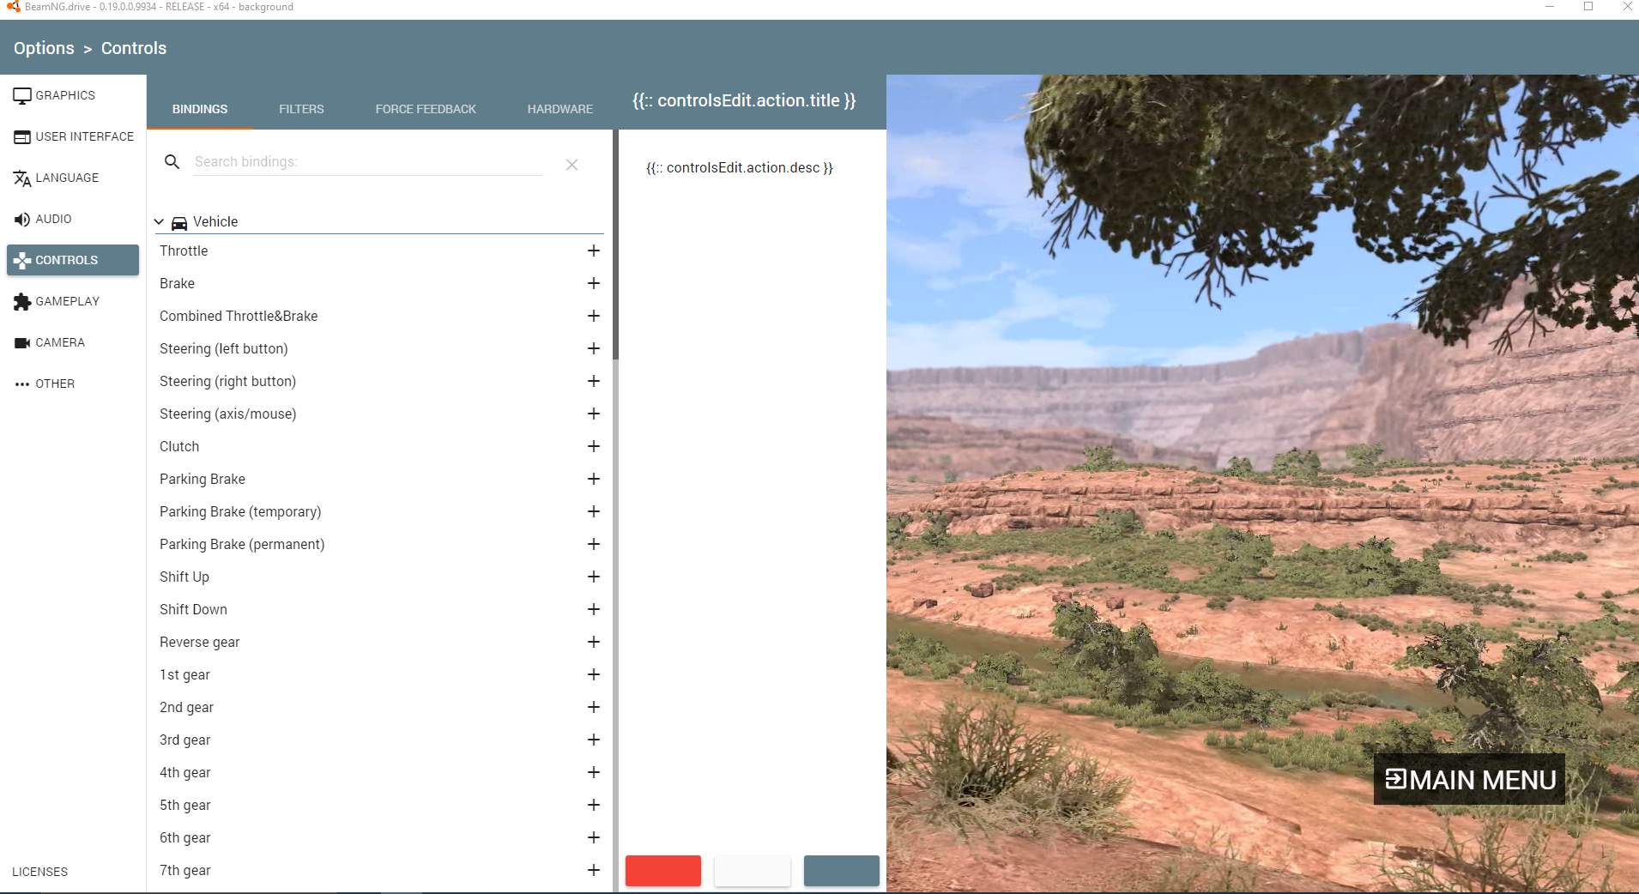Click the plus icon on the Parking Brake row
The width and height of the screenshot is (1639, 894).
[593, 479]
